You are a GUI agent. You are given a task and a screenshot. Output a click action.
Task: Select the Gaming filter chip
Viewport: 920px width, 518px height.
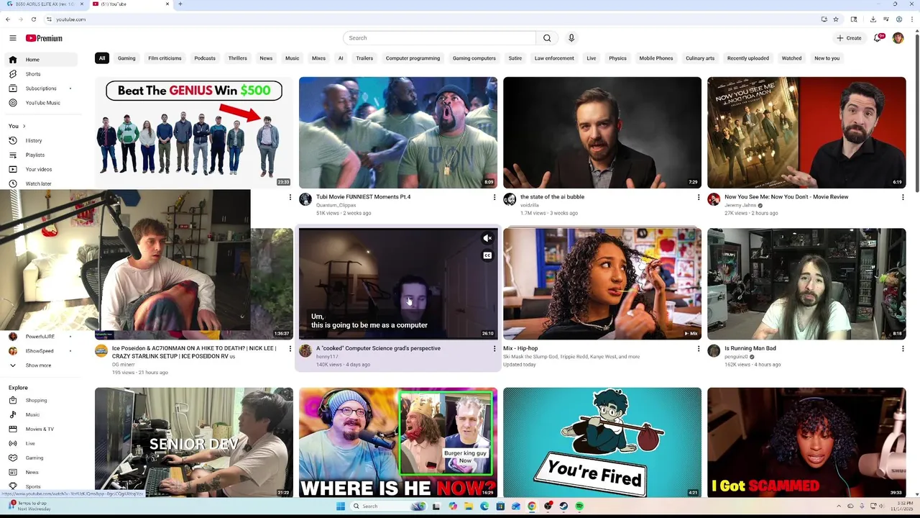tap(126, 58)
